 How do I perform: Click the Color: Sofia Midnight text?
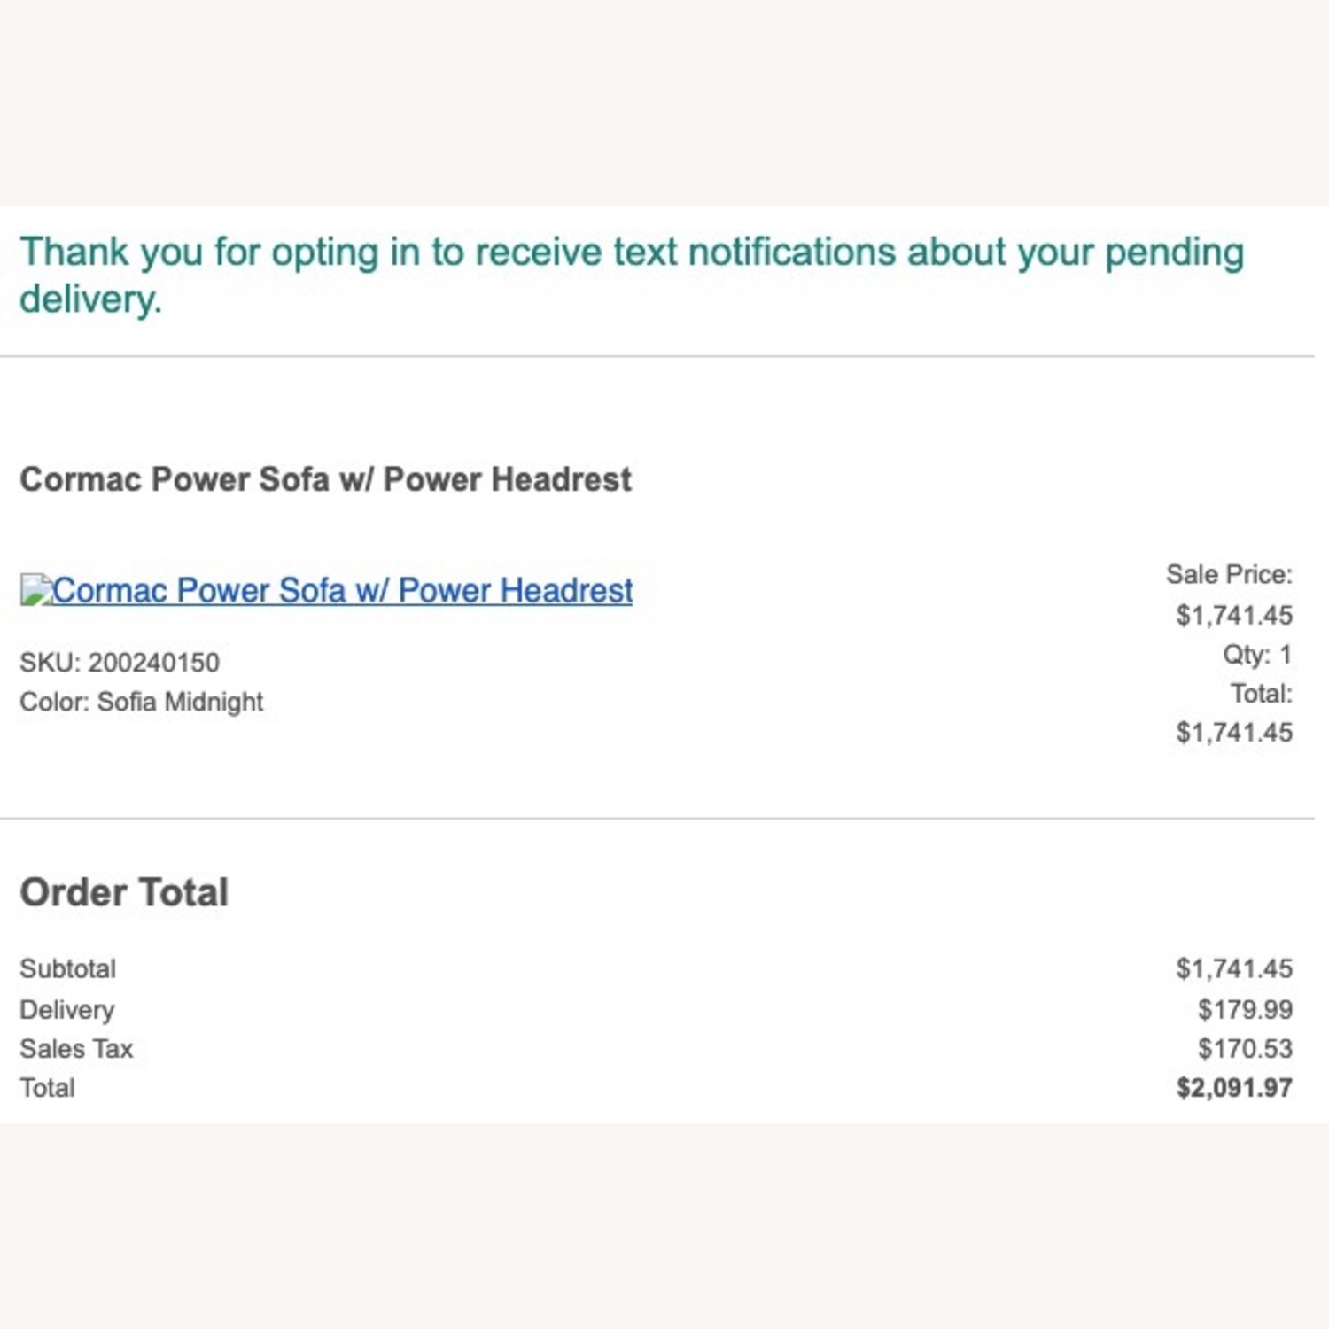coord(142,702)
